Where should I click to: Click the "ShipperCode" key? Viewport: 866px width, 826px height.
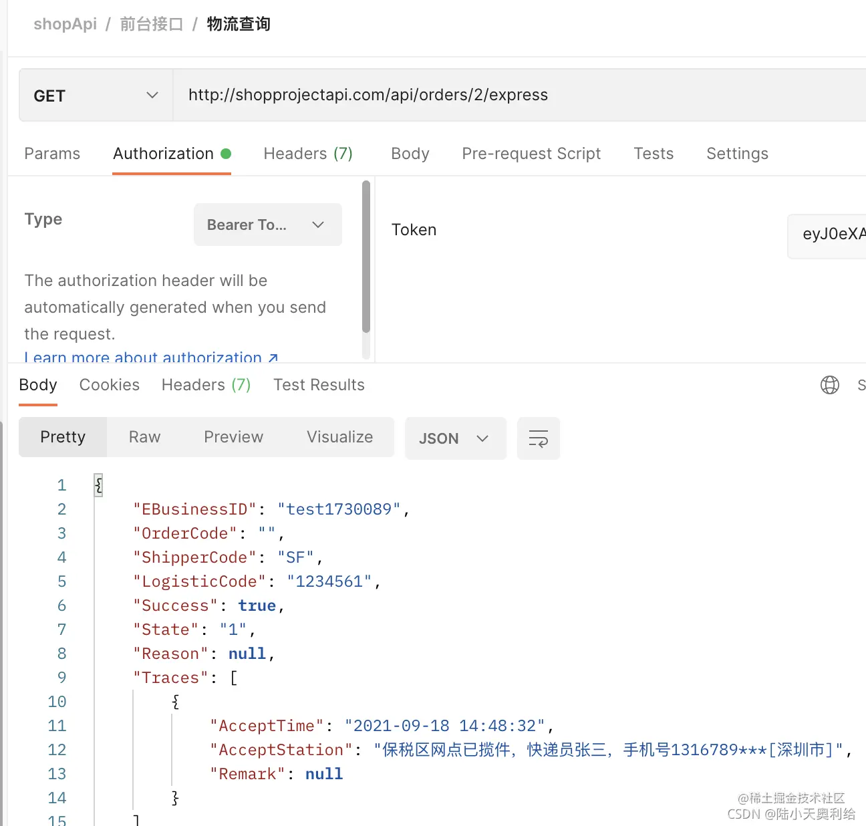pos(194,557)
